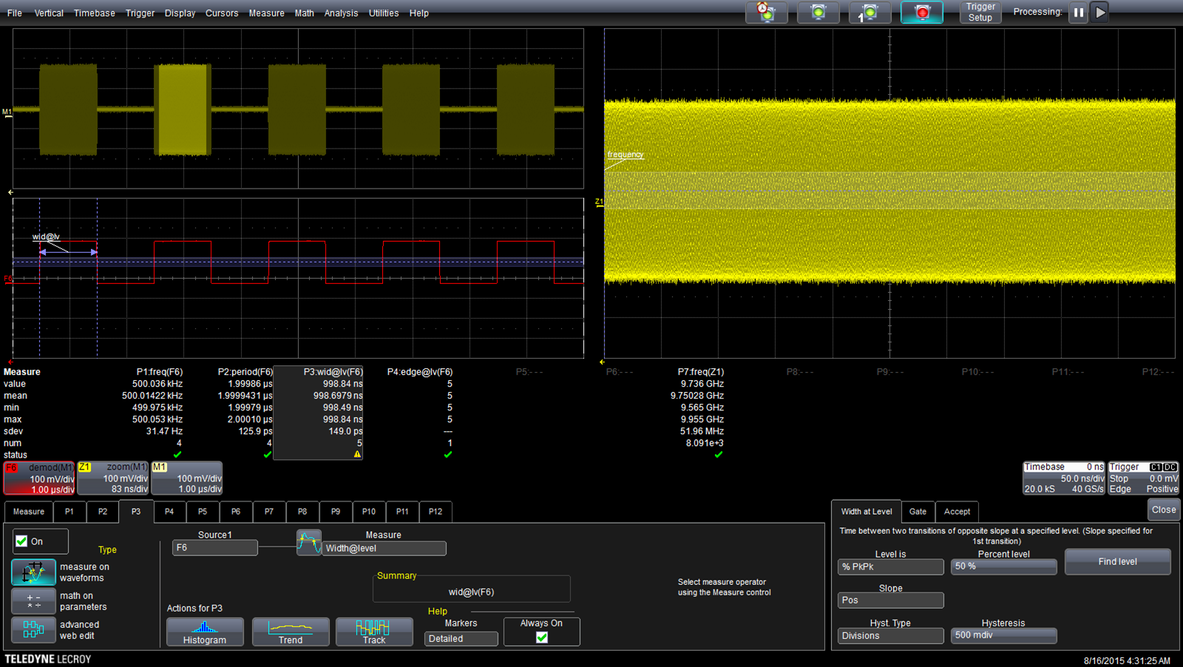Open the Level is % PkPk dropdown
Screen dimensions: 1183x667
pos(891,567)
